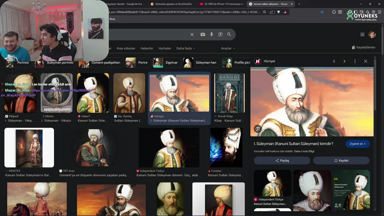This screenshot has width=384, height=216.
Task: Search inside the image with the Lens button
Action: click(x=258, y=129)
